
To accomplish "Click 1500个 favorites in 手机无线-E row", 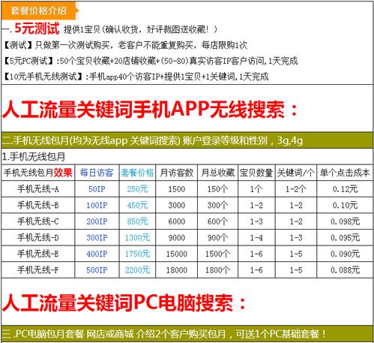I will click(217, 254).
